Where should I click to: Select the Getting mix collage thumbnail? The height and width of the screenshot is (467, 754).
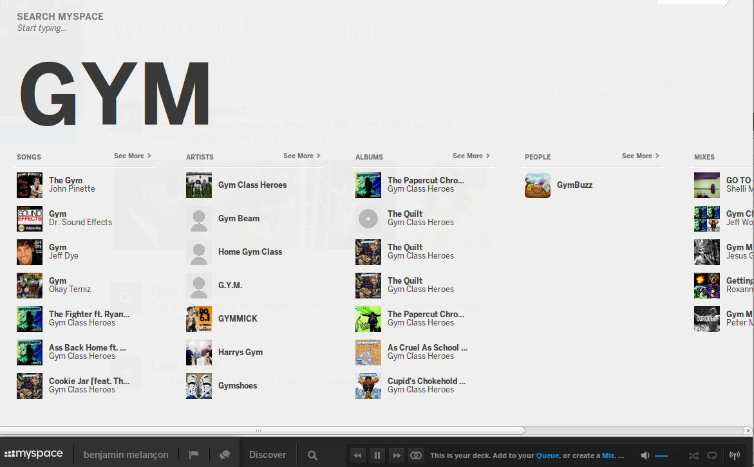click(706, 286)
